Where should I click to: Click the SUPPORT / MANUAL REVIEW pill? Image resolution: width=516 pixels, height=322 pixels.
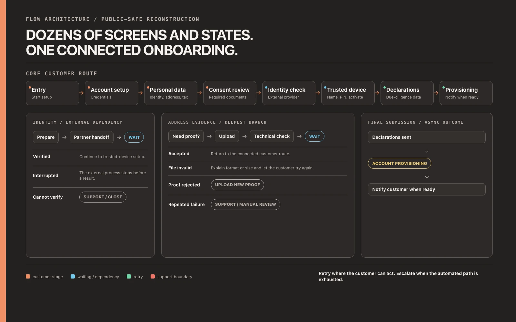tap(245, 204)
